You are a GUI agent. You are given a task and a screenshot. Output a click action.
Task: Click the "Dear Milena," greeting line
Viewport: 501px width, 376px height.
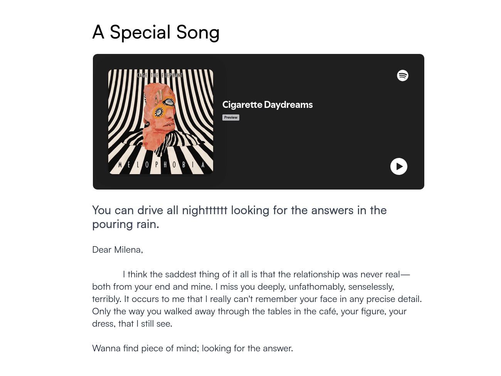point(118,250)
